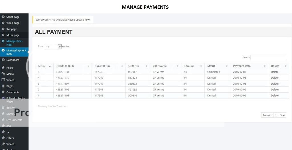
Task: Click the gear icon beside ManagePayment page
Action: [3, 50]
